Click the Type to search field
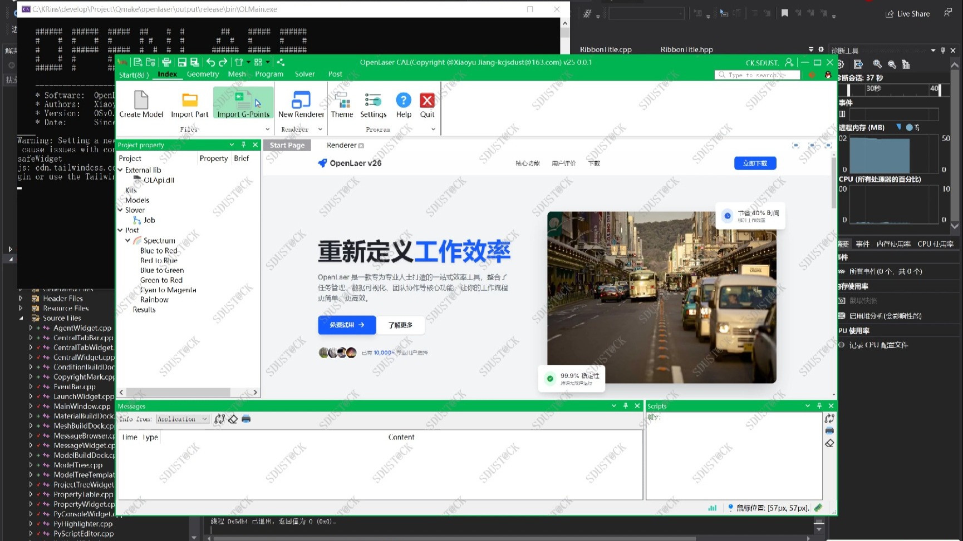Image resolution: width=963 pixels, height=541 pixels. [x=757, y=75]
